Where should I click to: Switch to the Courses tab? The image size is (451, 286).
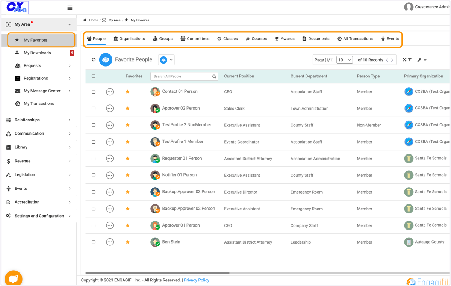[256, 39]
